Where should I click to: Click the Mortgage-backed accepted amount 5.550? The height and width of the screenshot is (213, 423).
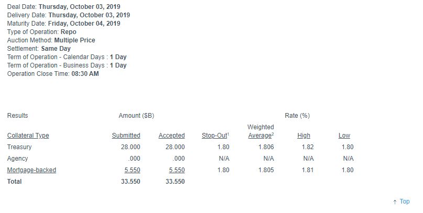point(176,170)
